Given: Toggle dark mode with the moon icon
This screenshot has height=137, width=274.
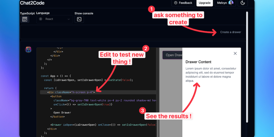Looking at the screenshot, I should coord(243,3).
